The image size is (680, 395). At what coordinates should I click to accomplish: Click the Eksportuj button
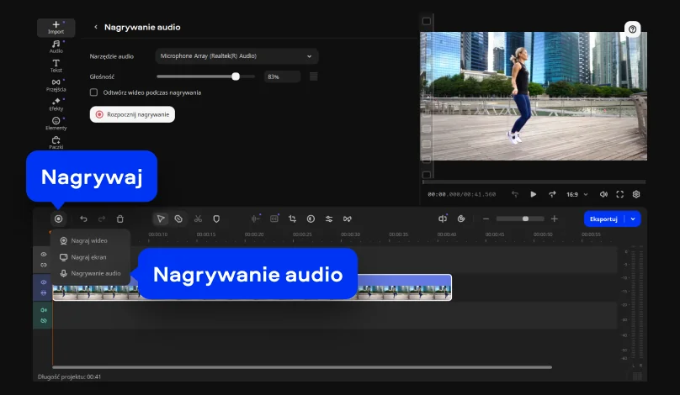click(x=604, y=219)
